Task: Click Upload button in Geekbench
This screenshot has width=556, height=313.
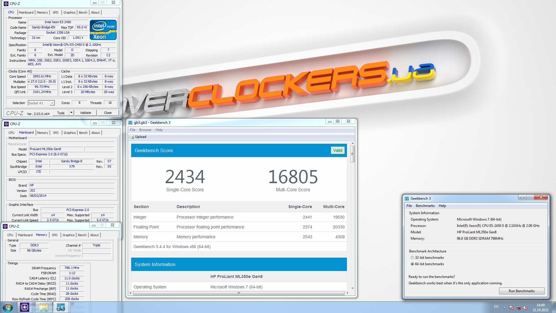Action: pyautogui.click(x=138, y=137)
